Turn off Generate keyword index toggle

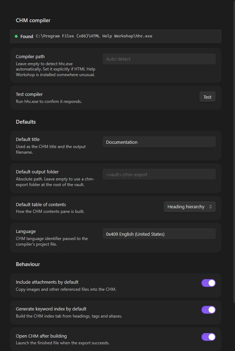[x=208, y=309]
